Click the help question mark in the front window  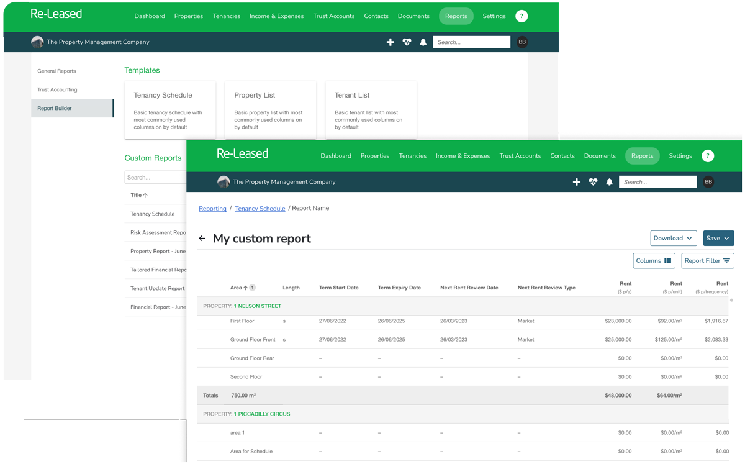[x=708, y=156]
